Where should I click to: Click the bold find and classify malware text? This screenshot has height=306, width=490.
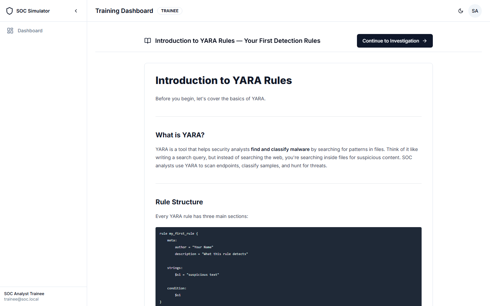(280, 149)
